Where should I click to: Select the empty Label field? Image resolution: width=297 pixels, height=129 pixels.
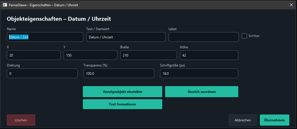coord(204,37)
